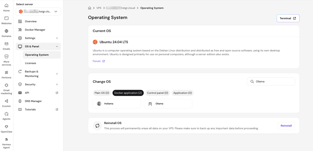Click the Settings gear icon
This screenshot has width=313, height=151.
(20, 38)
